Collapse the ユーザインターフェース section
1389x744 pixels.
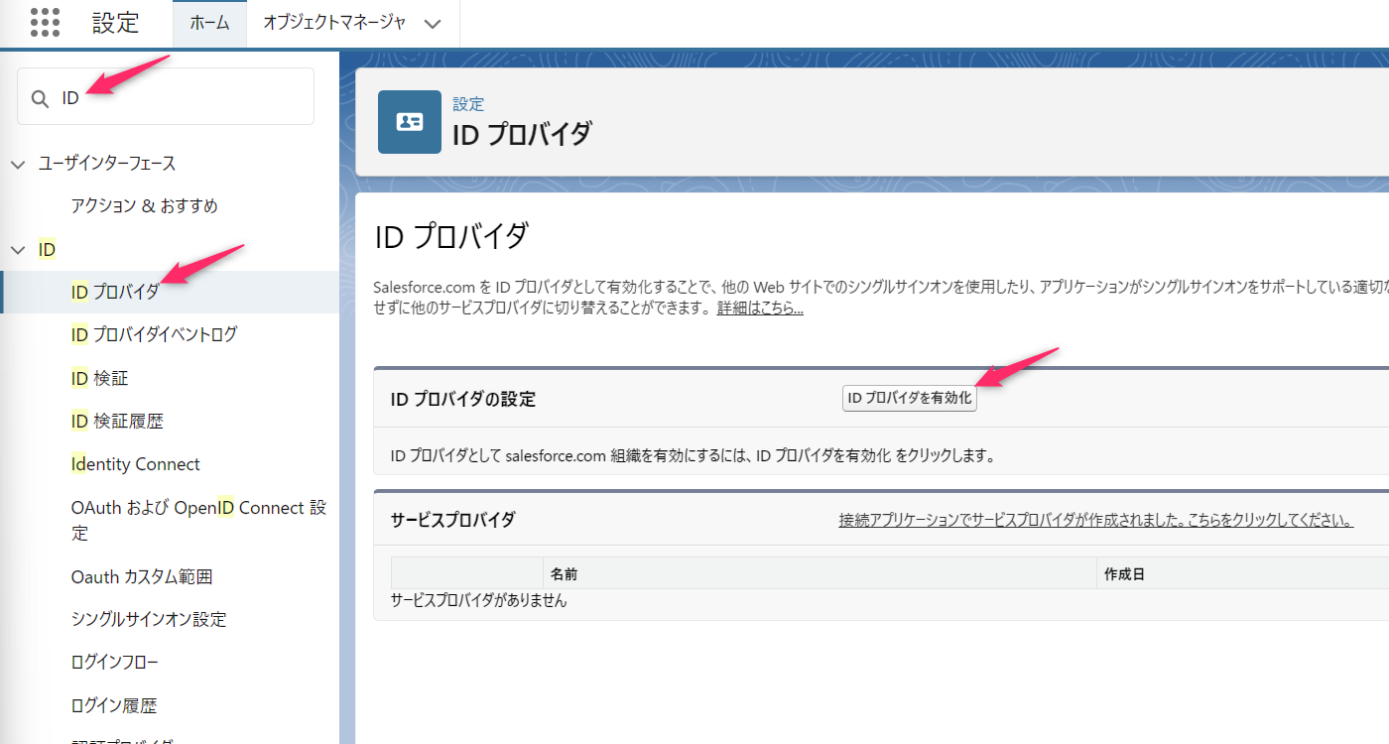click(18, 164)
